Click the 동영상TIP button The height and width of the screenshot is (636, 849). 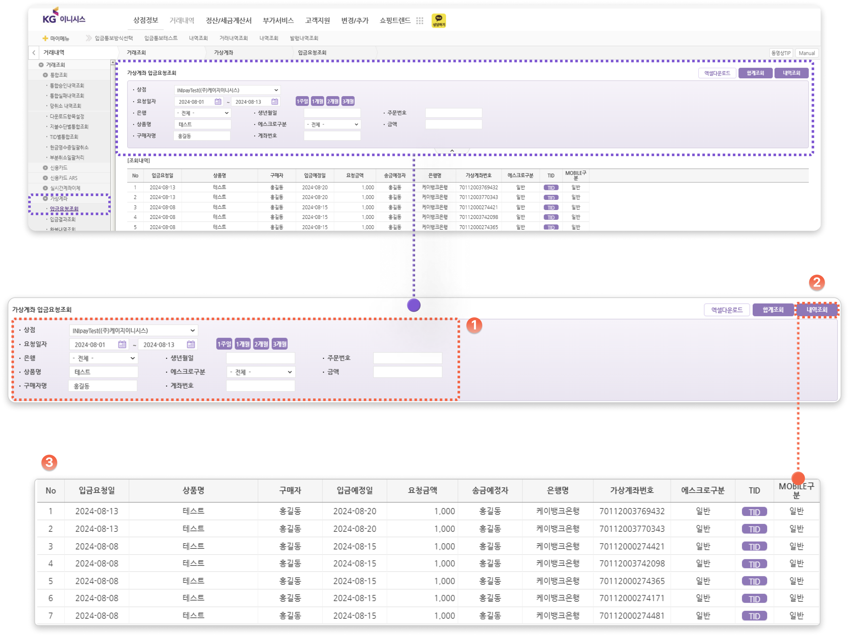(781, 53)
